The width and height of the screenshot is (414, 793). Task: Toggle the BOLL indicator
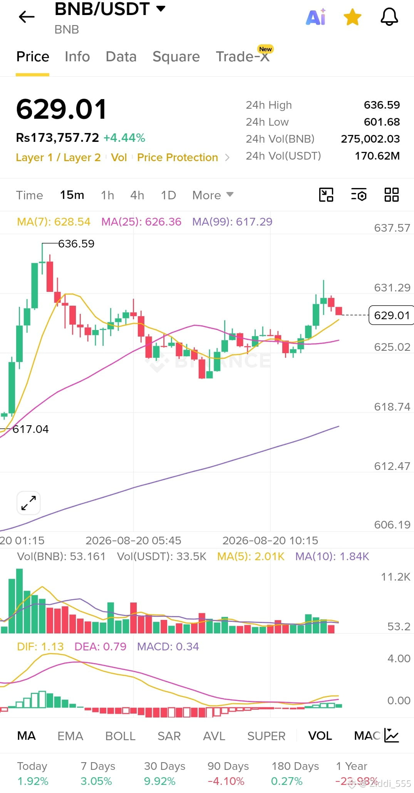(x=120, y=736)
